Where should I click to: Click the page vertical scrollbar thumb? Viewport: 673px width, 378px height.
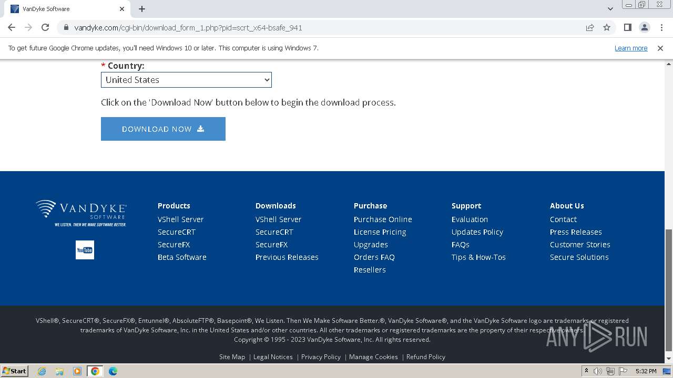(669, 289)
